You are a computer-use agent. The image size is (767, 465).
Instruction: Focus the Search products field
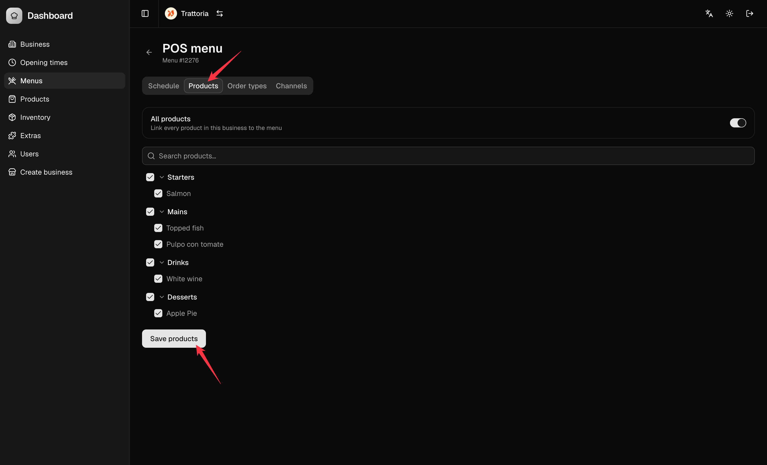coord(448,156)
